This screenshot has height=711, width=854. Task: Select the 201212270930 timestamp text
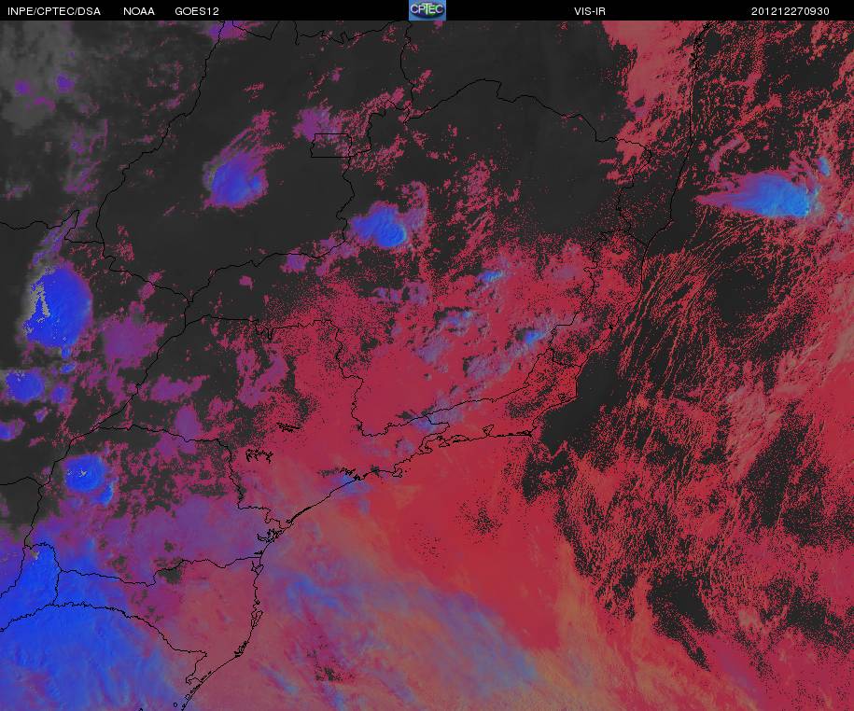pyautogui.click(x=791, y=11)
